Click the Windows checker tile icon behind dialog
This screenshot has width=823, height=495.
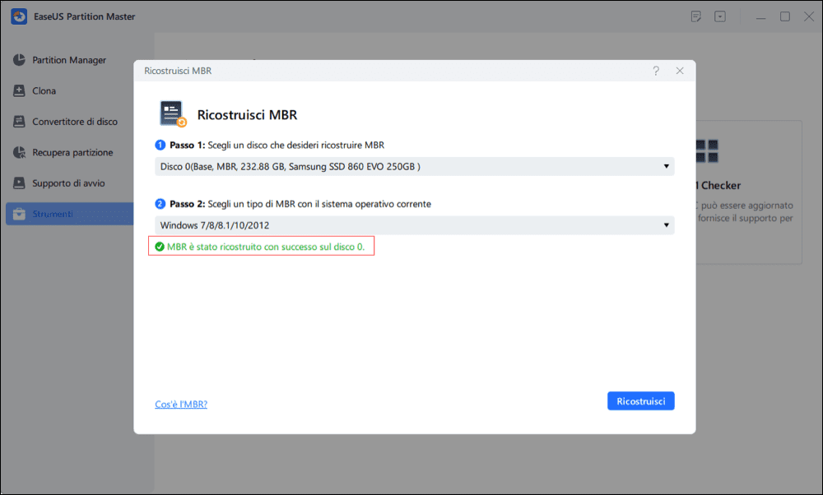click(707, 151)
